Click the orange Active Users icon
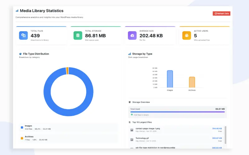 [x=187, y=35]
